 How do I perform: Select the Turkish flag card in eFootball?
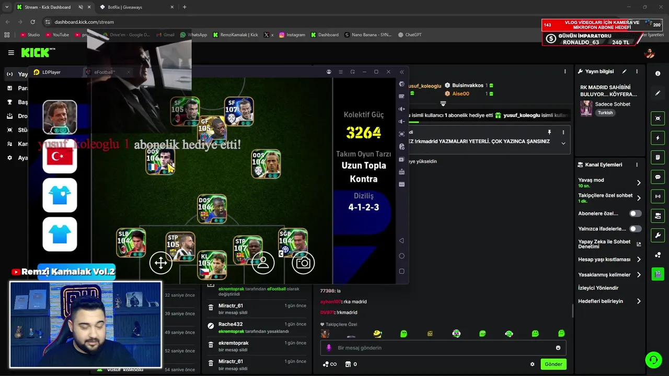(60, 157)
